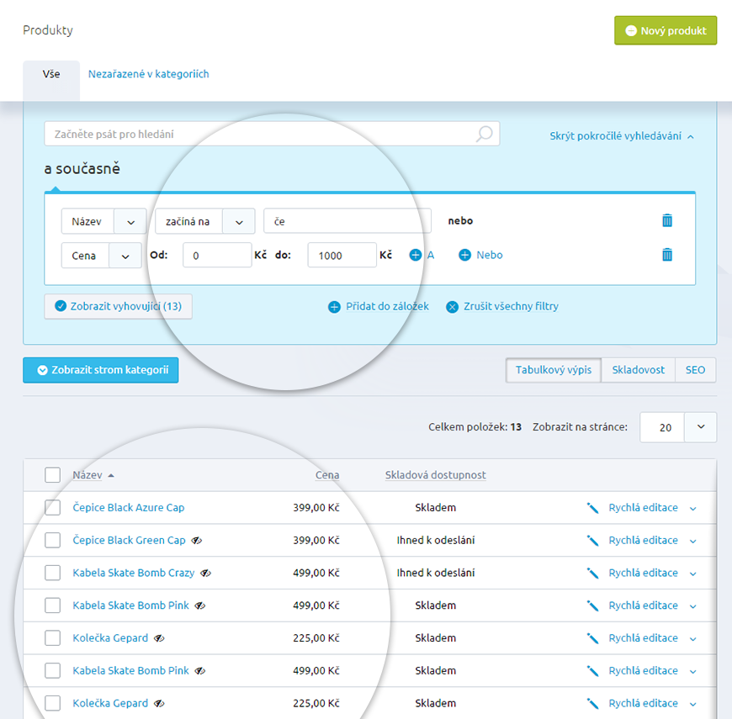Screen dimensions: 732x719
Task: Open the Čepice Black Azure Cap product link
Action: click(x=129, y=508)
